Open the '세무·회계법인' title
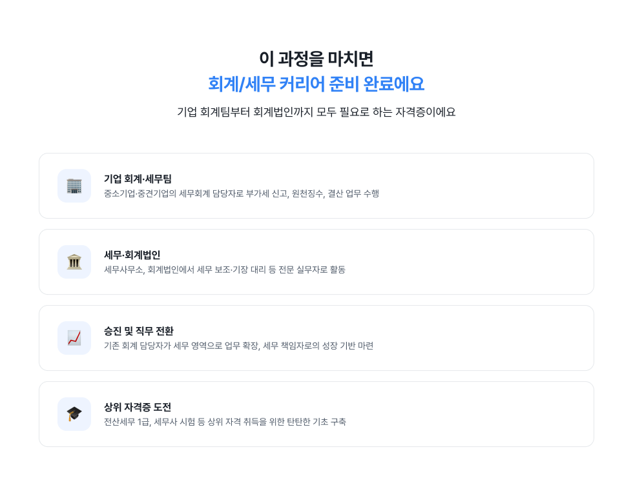The width and height of the screenshot is (633, 494). [x=132, y=255]
